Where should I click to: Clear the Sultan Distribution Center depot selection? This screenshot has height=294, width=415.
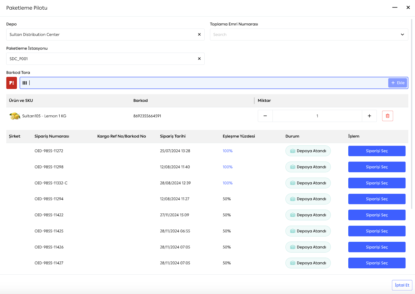click(x=199, y=34)
